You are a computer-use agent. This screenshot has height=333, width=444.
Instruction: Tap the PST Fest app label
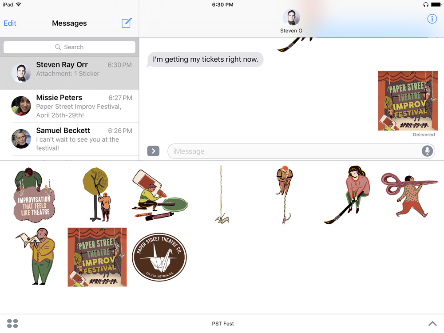(x=223, y=324)
